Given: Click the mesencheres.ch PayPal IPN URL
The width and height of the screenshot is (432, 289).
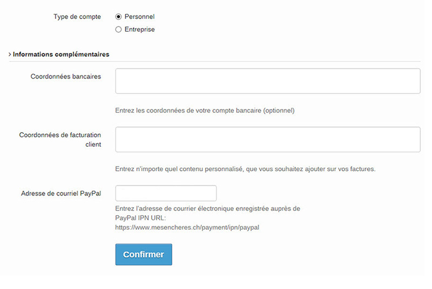Looking at the screenshot, I should click(x=187, y=228).
